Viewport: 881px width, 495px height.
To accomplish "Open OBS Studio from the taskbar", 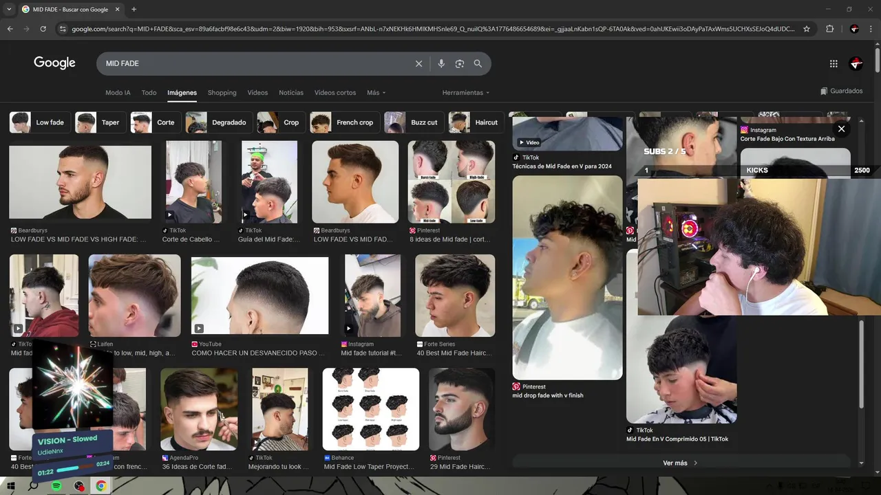I will (x=79, y=486).
